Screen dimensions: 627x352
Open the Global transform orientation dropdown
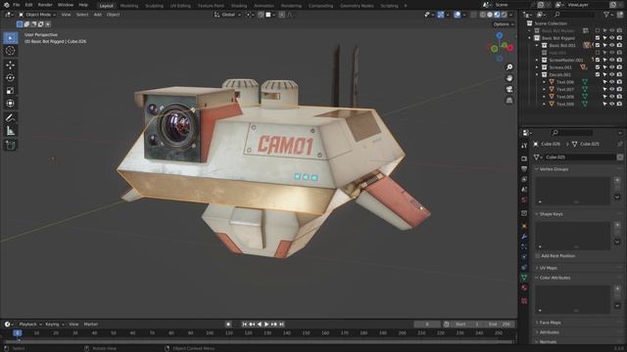tap(227, 15)
